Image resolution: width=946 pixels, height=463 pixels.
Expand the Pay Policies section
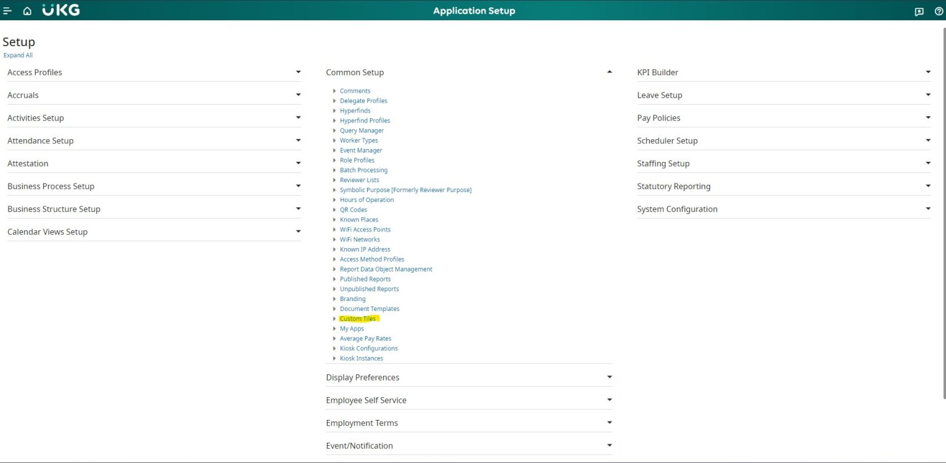[x=929, y=117]
